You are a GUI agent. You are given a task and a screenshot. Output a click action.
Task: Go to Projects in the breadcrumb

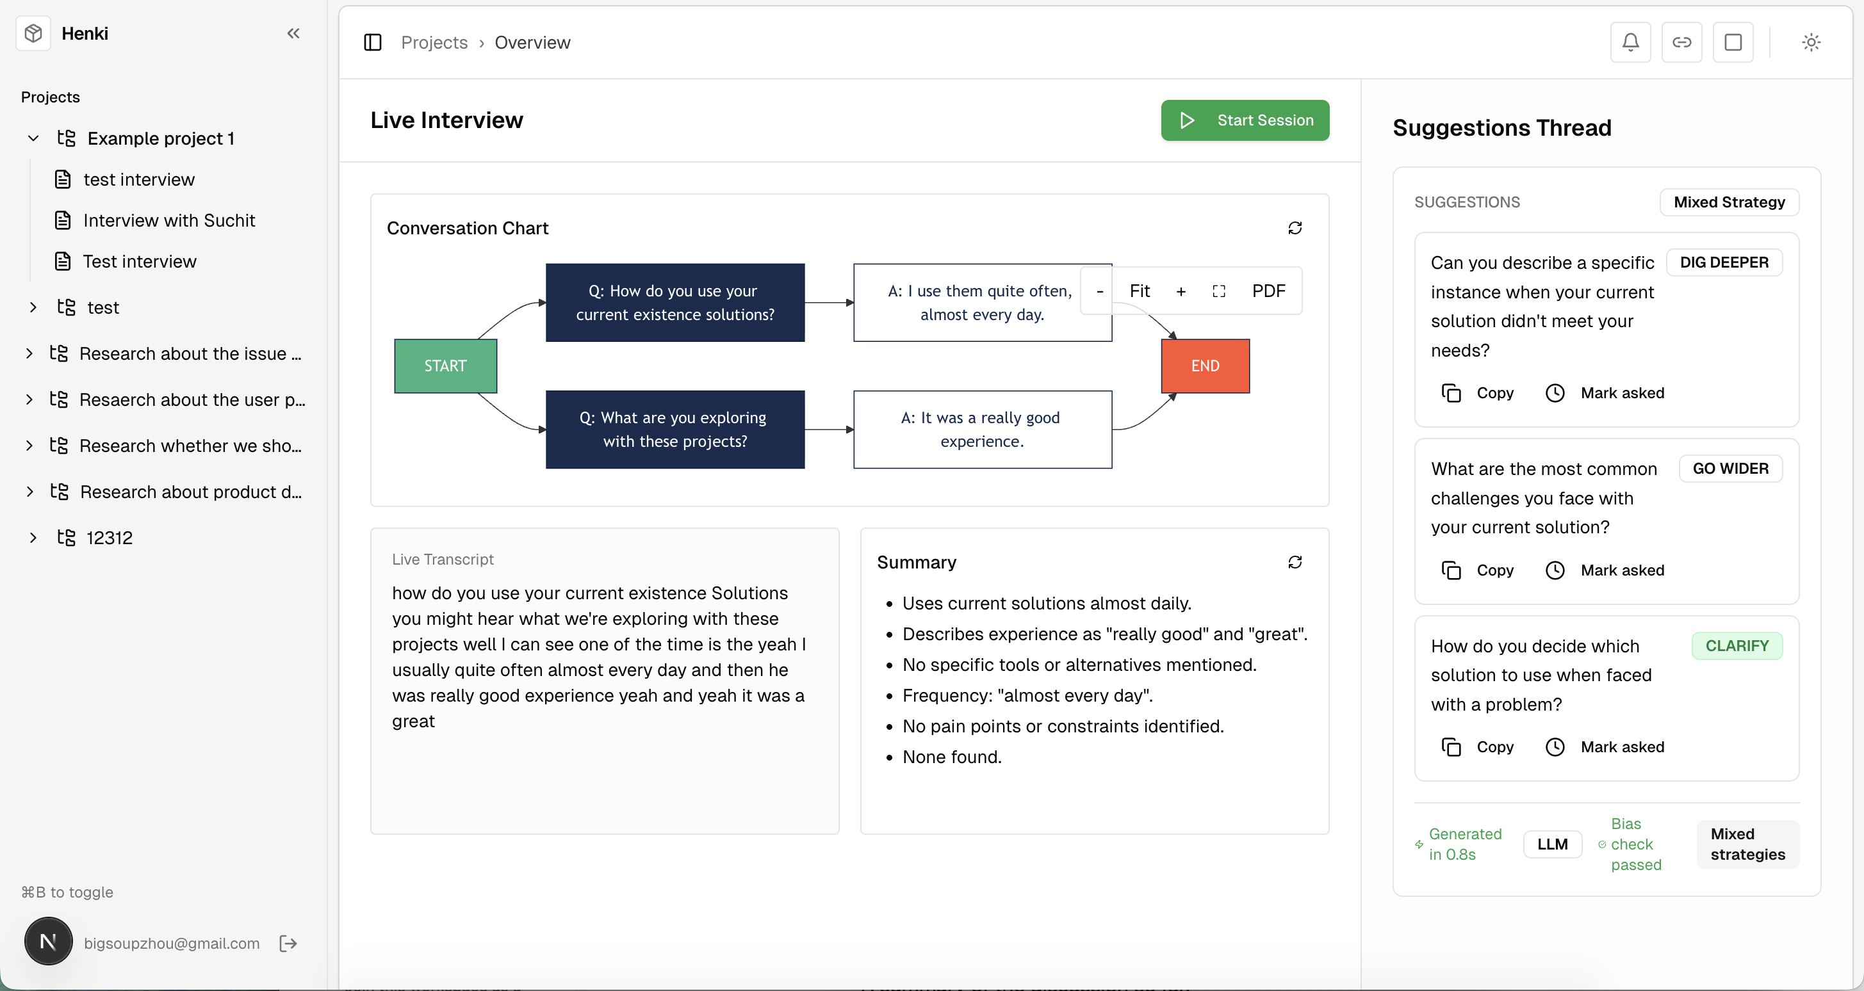[434, 43]
